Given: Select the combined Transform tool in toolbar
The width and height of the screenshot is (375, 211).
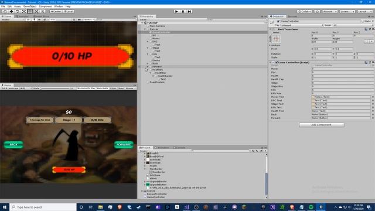Looking at the screenshot, I should (36, 11).
